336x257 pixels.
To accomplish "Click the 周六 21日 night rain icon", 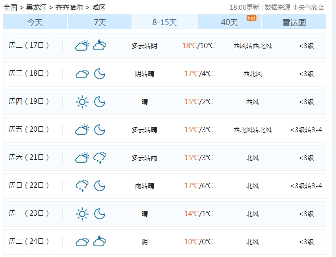I will pyautogui.click(x=100, y=158).
